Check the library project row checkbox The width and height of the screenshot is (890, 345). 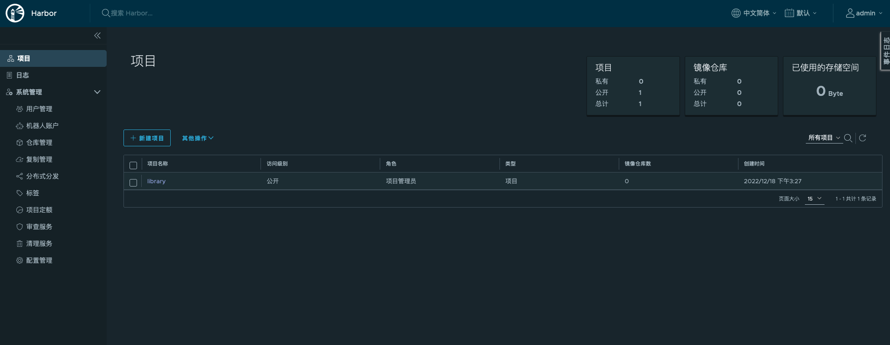click(x=133, y=182)
